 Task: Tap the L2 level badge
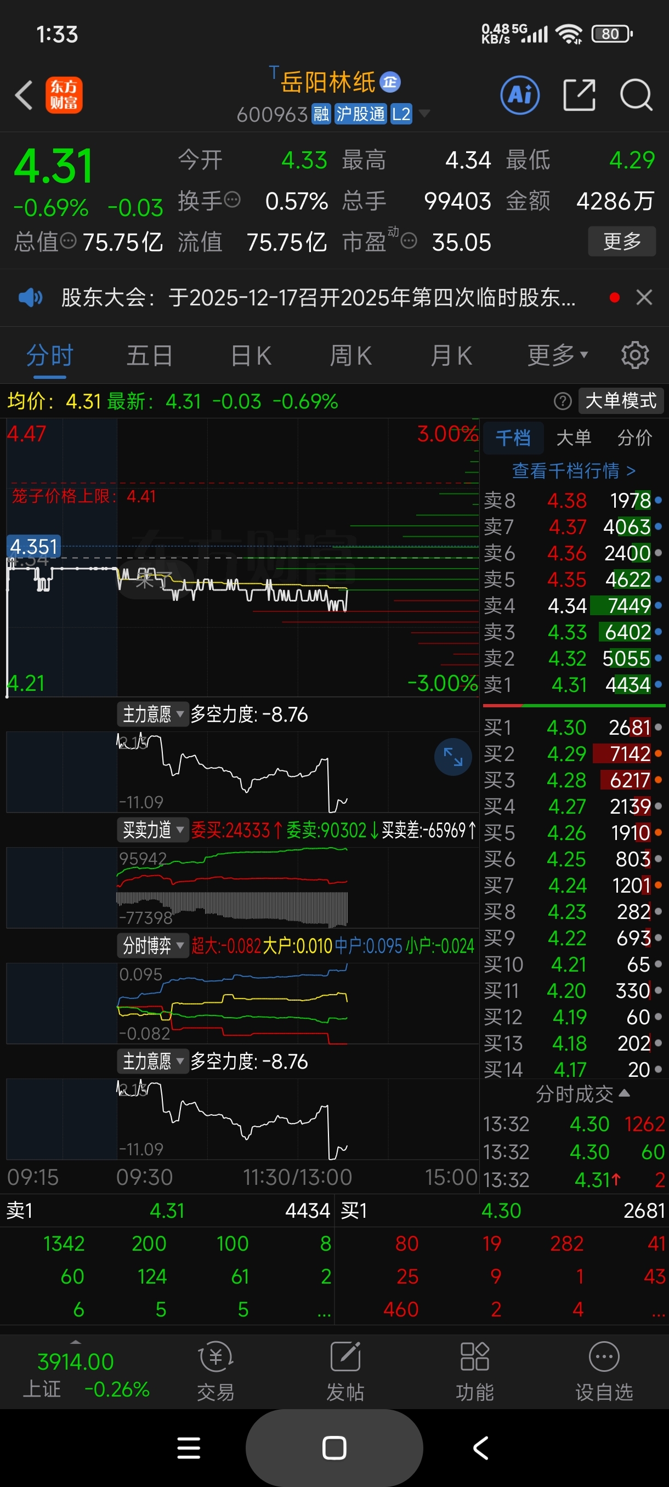pyautogui.click(x=401, y=114)
